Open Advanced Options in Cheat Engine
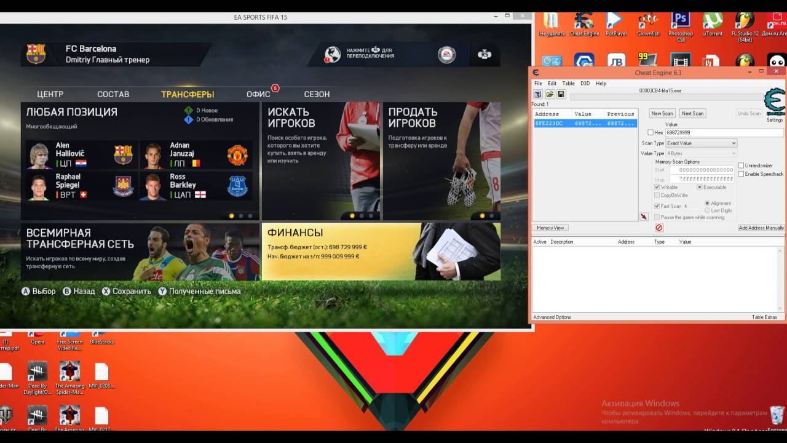This screenshot has width=787, height=443. point(552,317)
